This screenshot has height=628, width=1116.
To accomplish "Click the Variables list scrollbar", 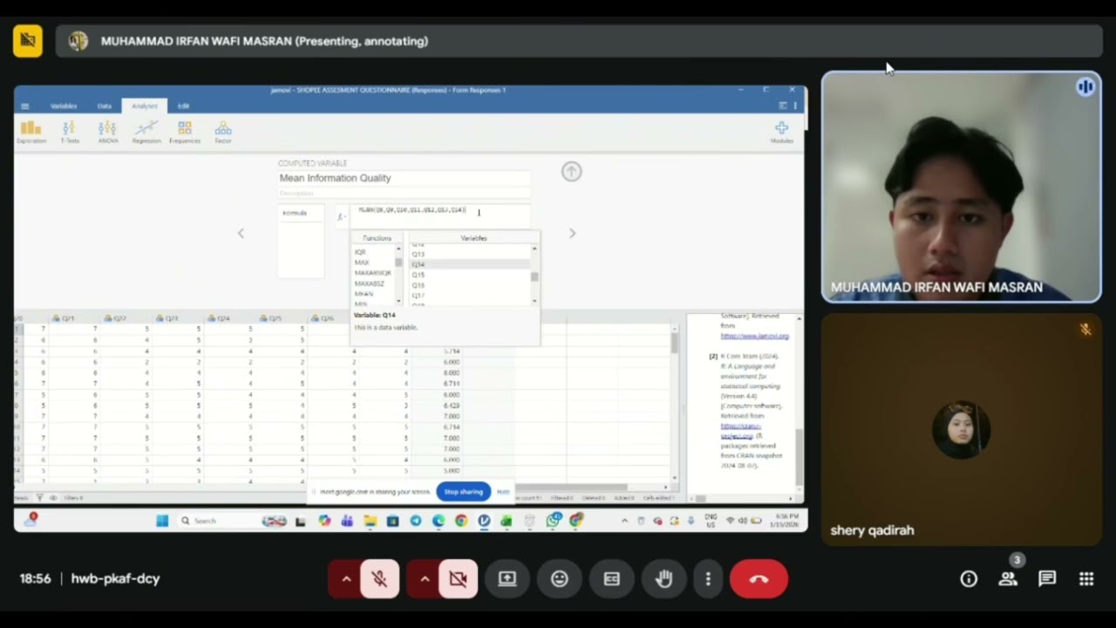I will click(x=534, y=275).
